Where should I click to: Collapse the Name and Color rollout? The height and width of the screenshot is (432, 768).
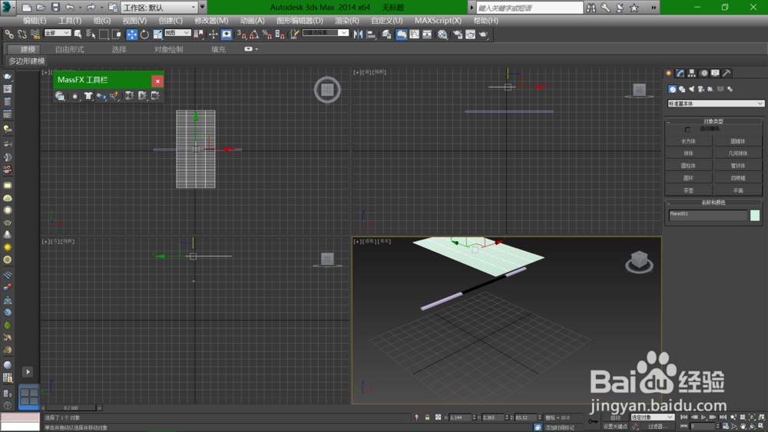click(x=713, y=202)
